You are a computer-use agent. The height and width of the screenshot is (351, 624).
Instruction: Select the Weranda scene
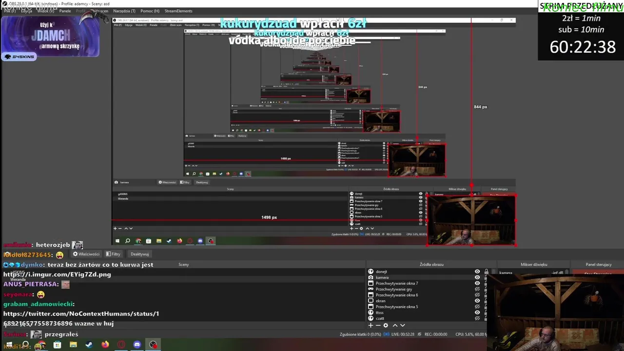[18, 279]
